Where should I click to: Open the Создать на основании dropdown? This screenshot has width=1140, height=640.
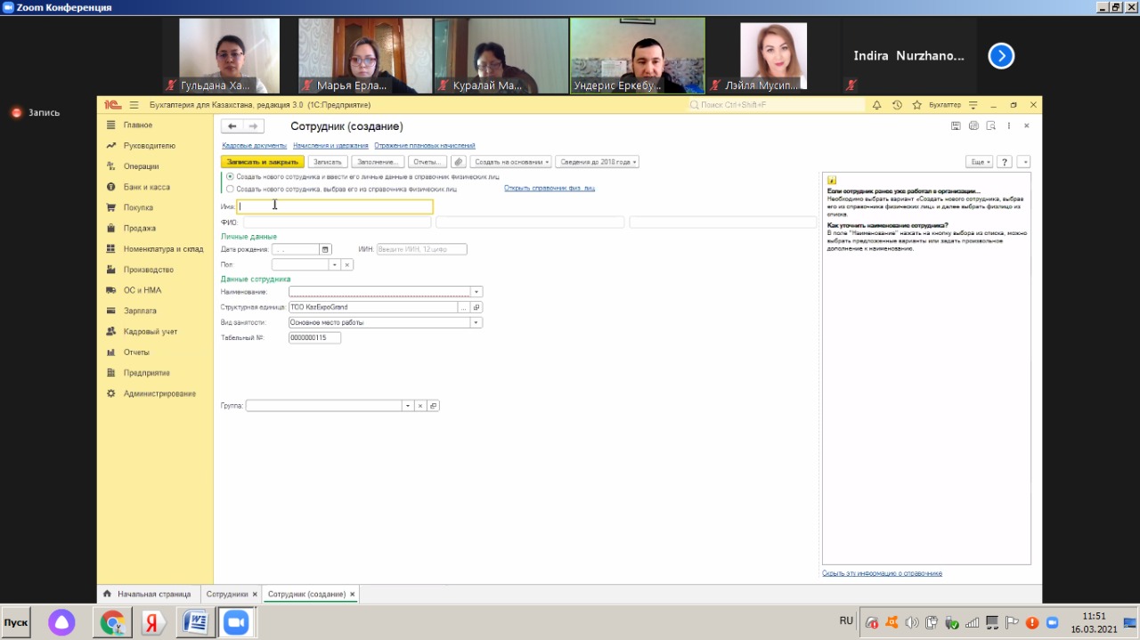[510, 162]
